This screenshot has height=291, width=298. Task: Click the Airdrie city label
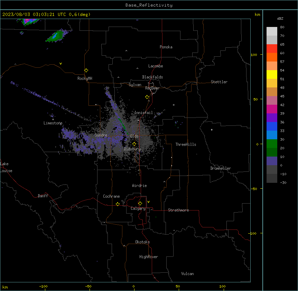[x=140, y=186]
